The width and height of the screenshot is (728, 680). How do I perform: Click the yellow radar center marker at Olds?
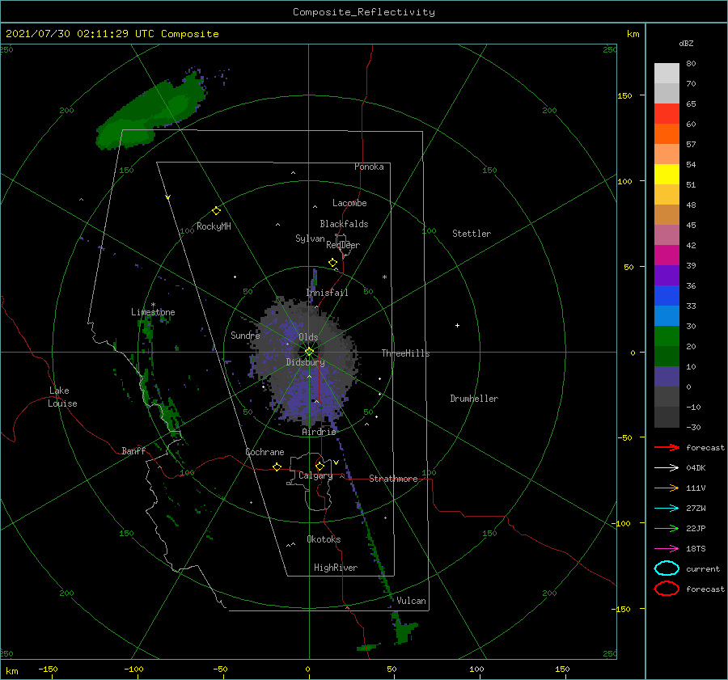click(309, 352)
